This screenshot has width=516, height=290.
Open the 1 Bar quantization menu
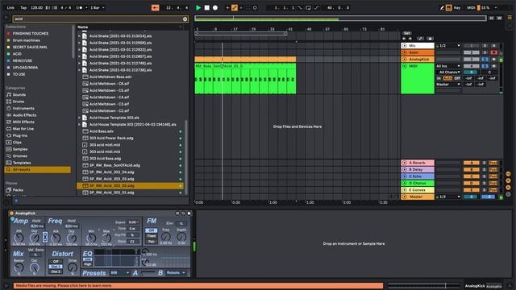pyautogui.click(x=97, y=7)
